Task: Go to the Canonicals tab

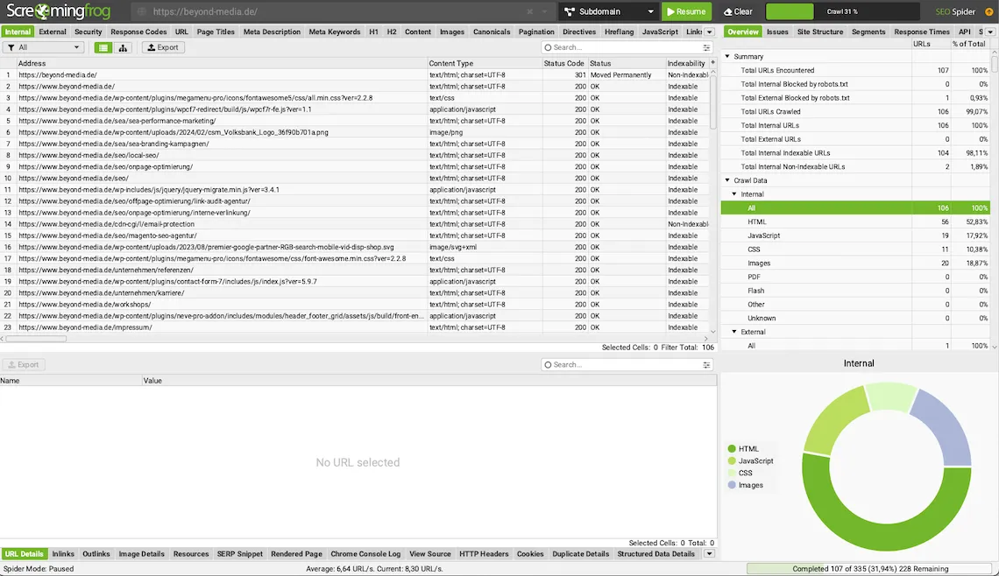Action: (492, 32)
